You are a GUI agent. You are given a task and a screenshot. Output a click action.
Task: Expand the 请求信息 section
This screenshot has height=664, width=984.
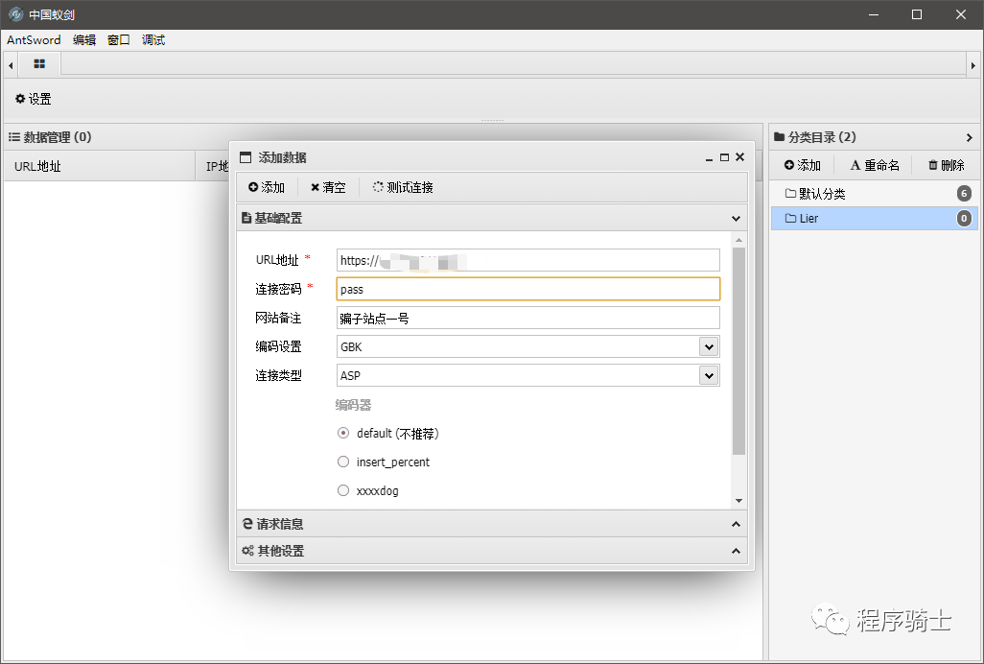pos(491,524)
